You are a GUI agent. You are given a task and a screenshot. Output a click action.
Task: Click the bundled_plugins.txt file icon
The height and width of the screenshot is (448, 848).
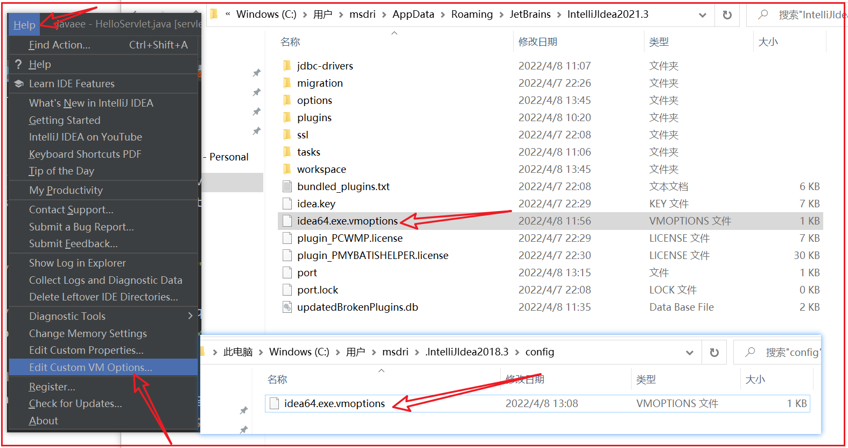coord(287,186)
